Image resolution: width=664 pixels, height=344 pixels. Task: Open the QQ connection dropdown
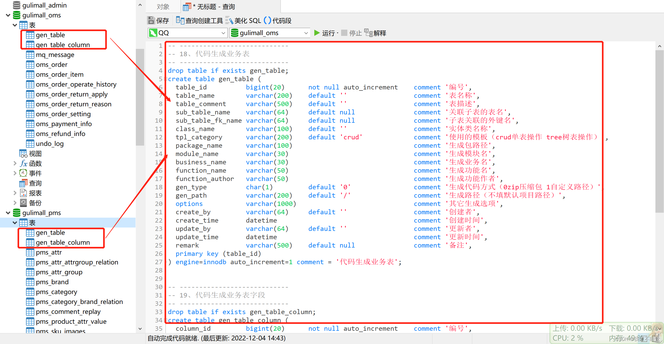pyautogui.click(x=223, y=33)
